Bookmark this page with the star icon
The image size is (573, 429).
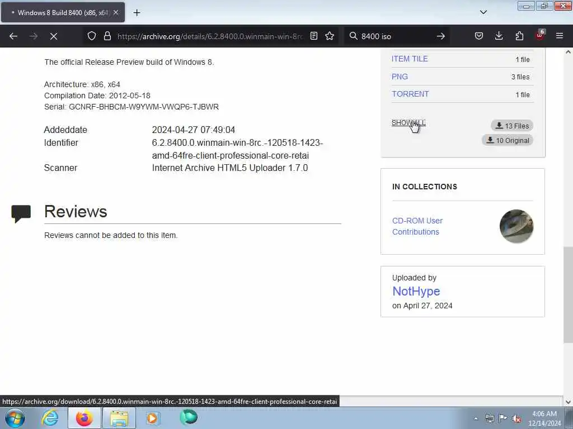(x=330, y=36)
